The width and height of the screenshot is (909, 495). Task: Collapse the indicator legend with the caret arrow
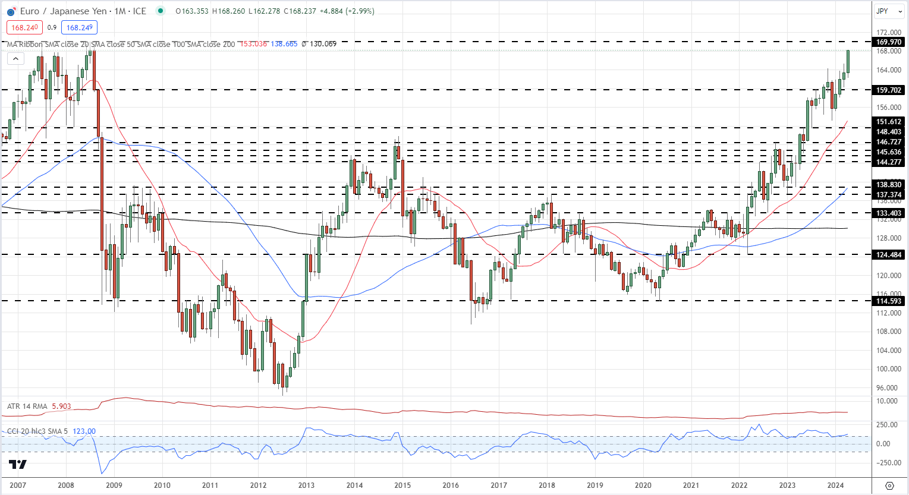pyautogui.click(x=15, y=58)
